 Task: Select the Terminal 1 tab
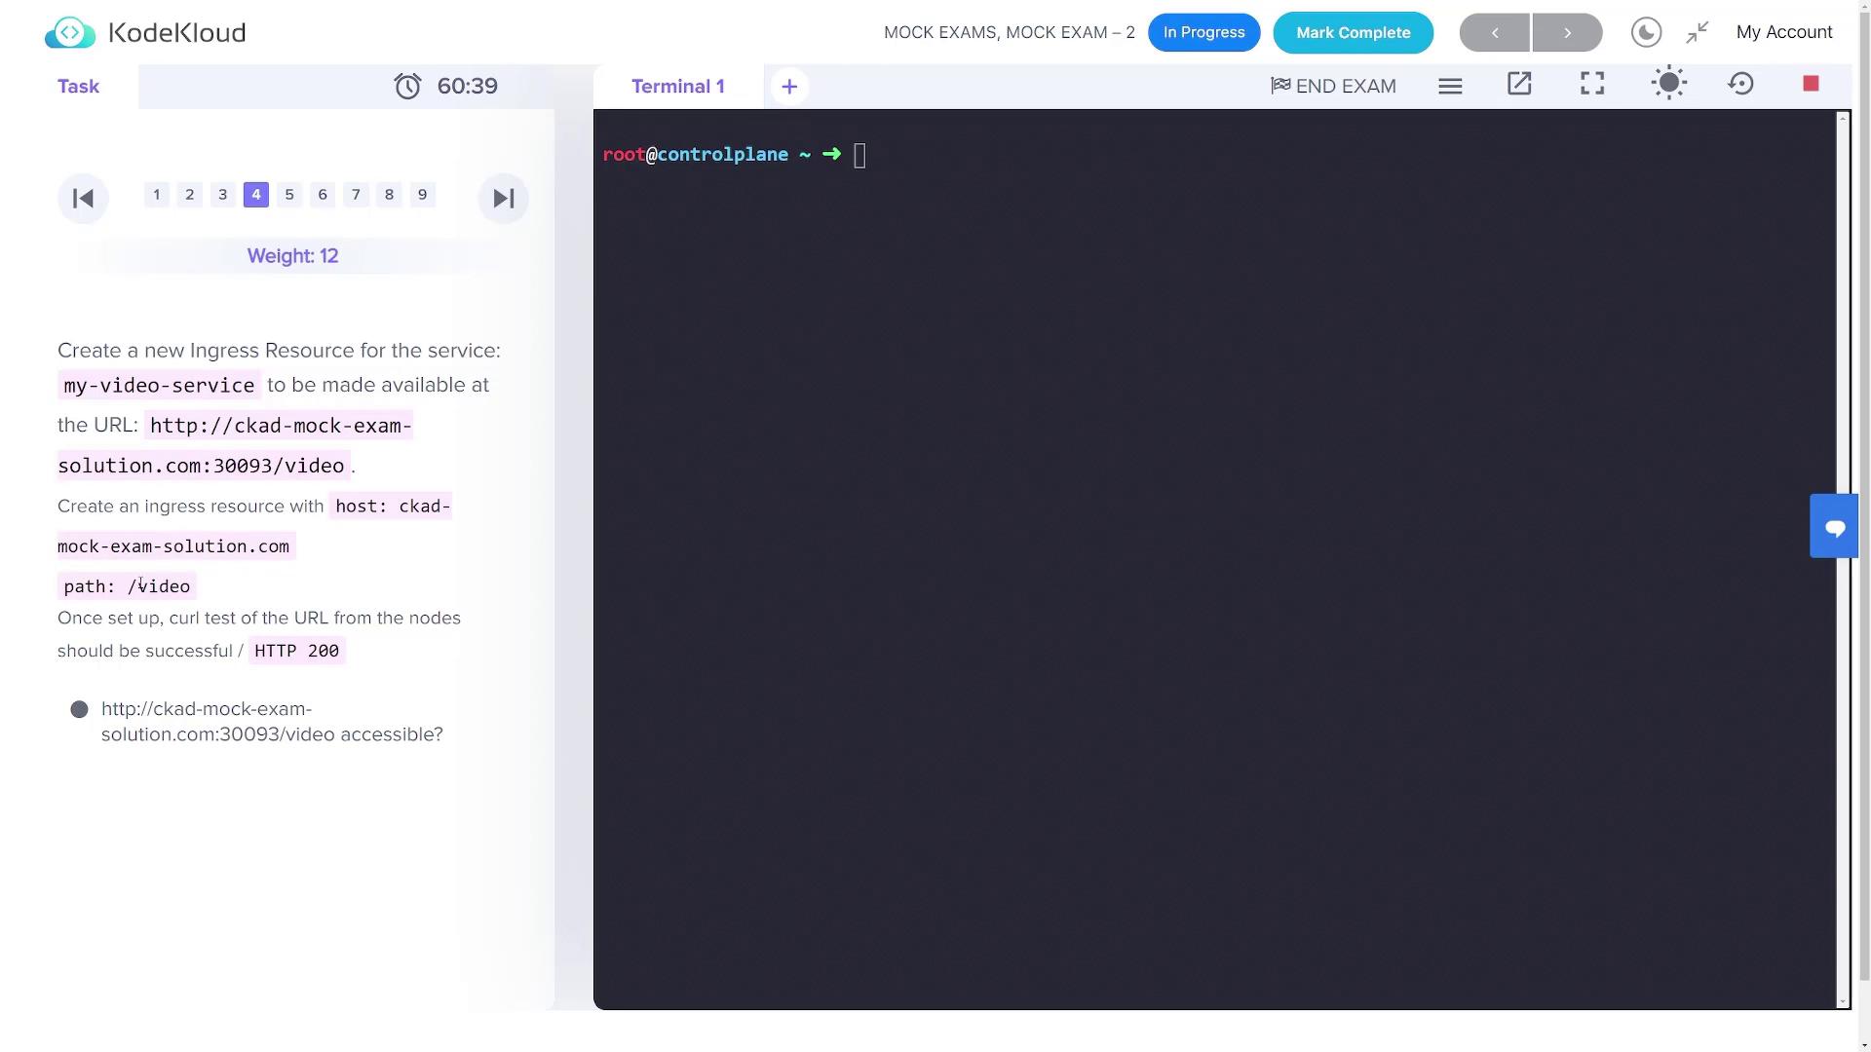[677, 87]
